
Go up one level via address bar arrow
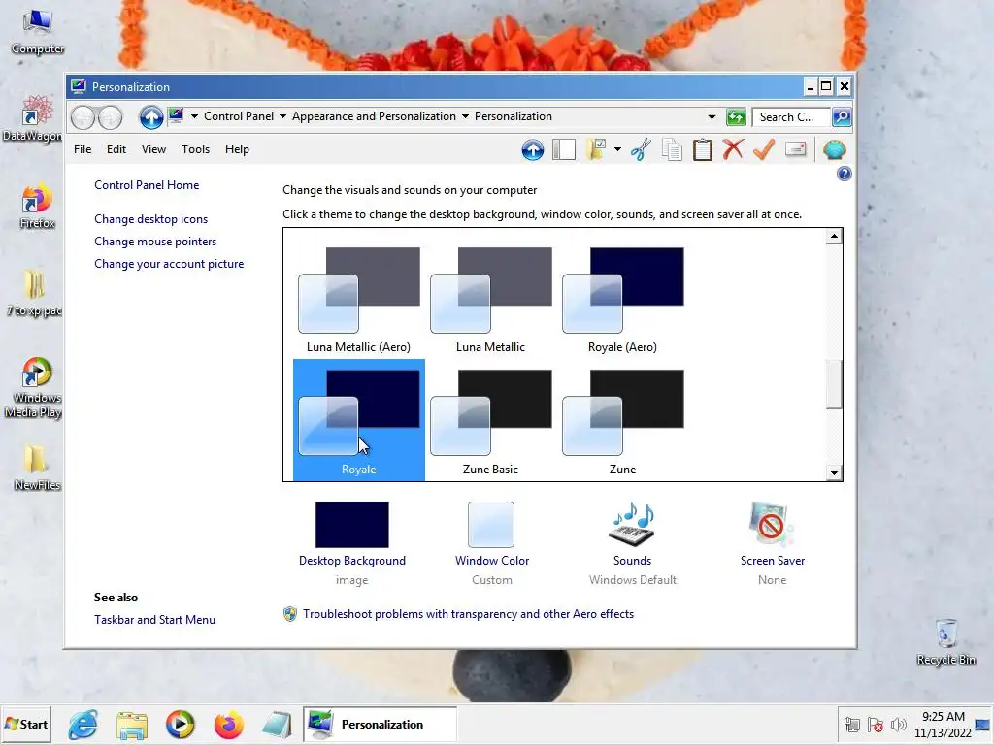150,117
